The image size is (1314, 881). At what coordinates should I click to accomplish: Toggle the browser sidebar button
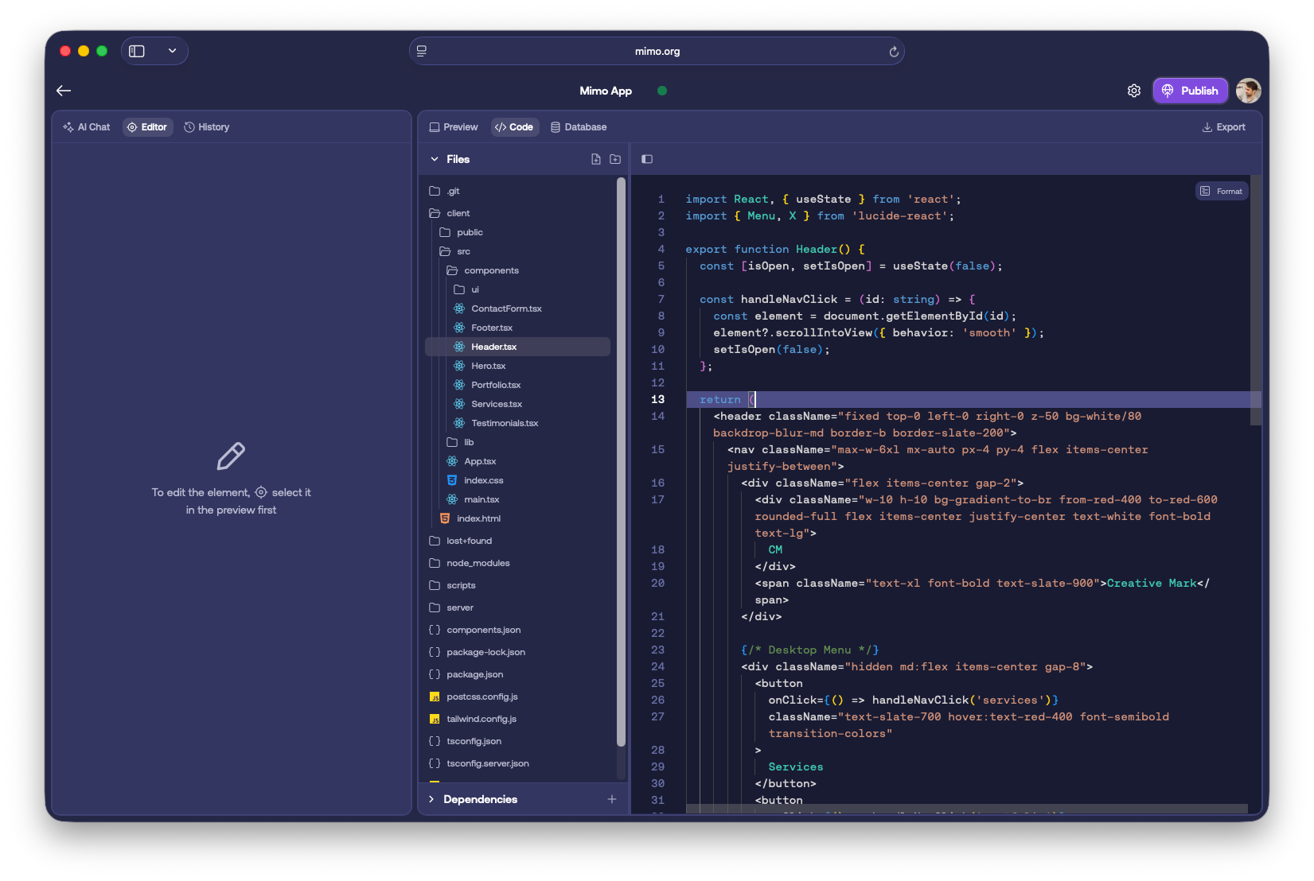137,51
